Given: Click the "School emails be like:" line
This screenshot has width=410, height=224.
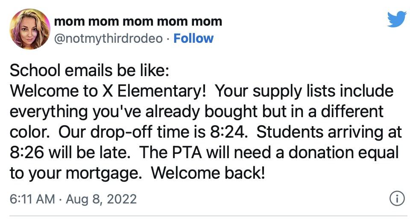Looking at the screenshot, I should (89, 71).
